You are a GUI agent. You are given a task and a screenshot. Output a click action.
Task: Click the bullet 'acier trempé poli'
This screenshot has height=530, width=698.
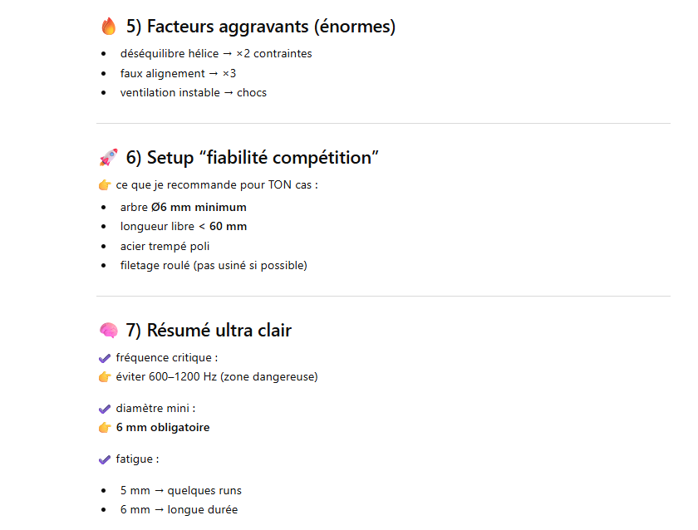[165, 246]
